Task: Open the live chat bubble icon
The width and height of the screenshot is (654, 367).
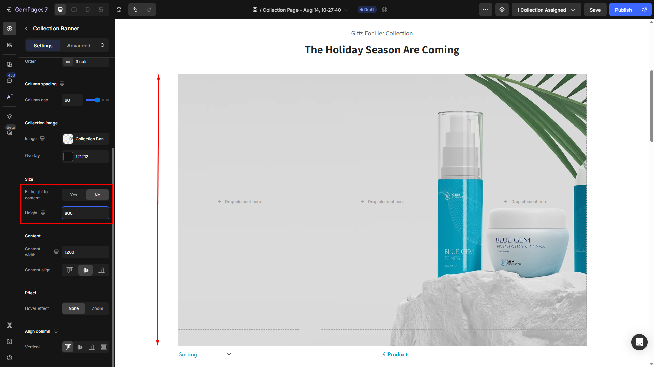Action: tap(639, 342)
